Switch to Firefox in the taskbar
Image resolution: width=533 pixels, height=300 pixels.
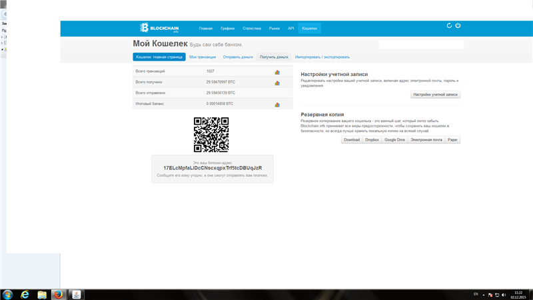pos(59,295)
